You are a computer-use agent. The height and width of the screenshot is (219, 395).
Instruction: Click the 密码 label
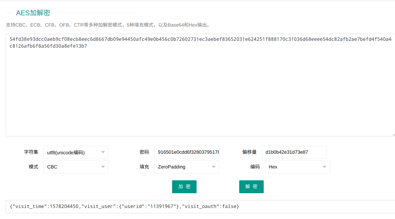[x=144, y=152]
